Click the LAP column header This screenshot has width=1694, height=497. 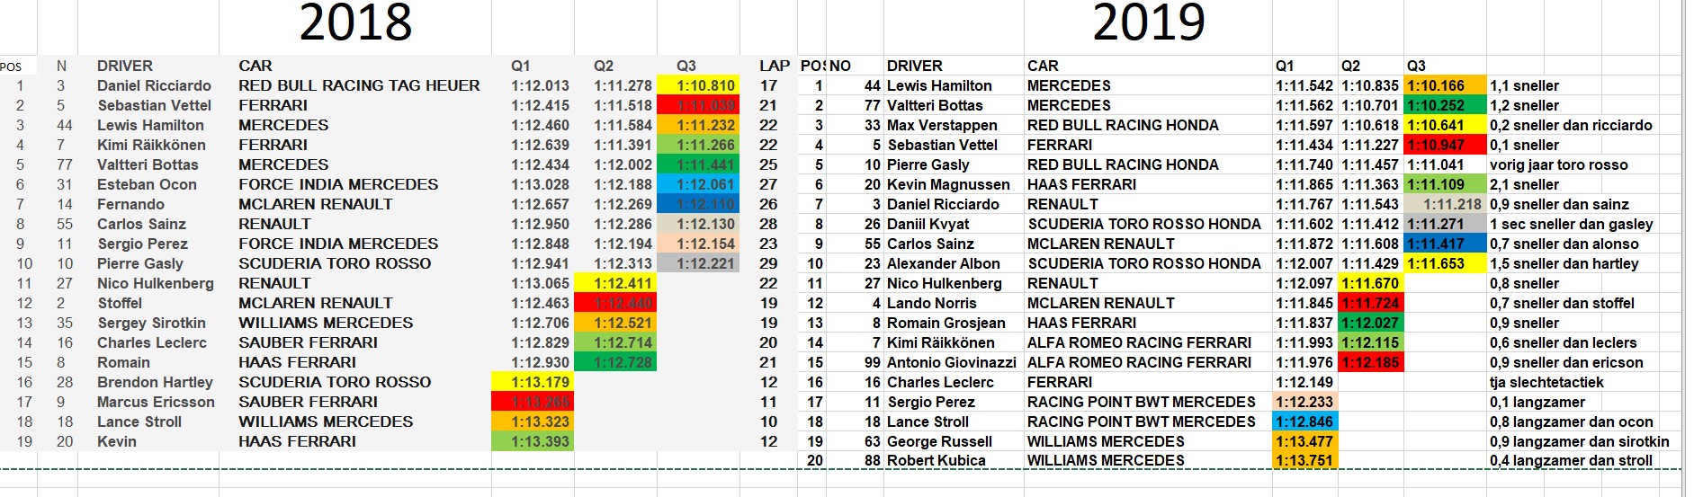point(774,66)
